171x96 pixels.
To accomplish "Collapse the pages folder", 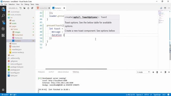I will 14,26.
